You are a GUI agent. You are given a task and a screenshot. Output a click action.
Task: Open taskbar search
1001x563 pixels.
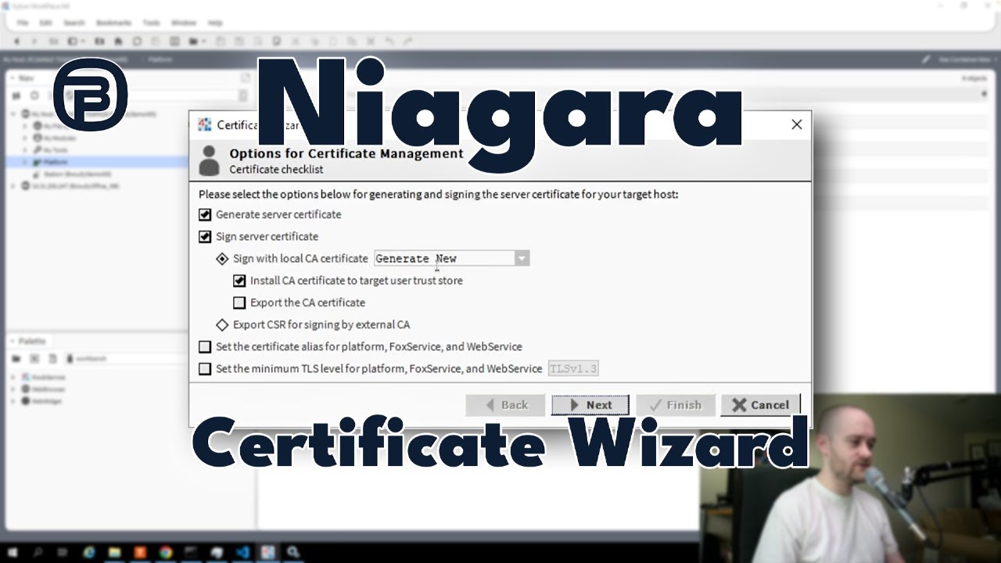pos(38,552)
